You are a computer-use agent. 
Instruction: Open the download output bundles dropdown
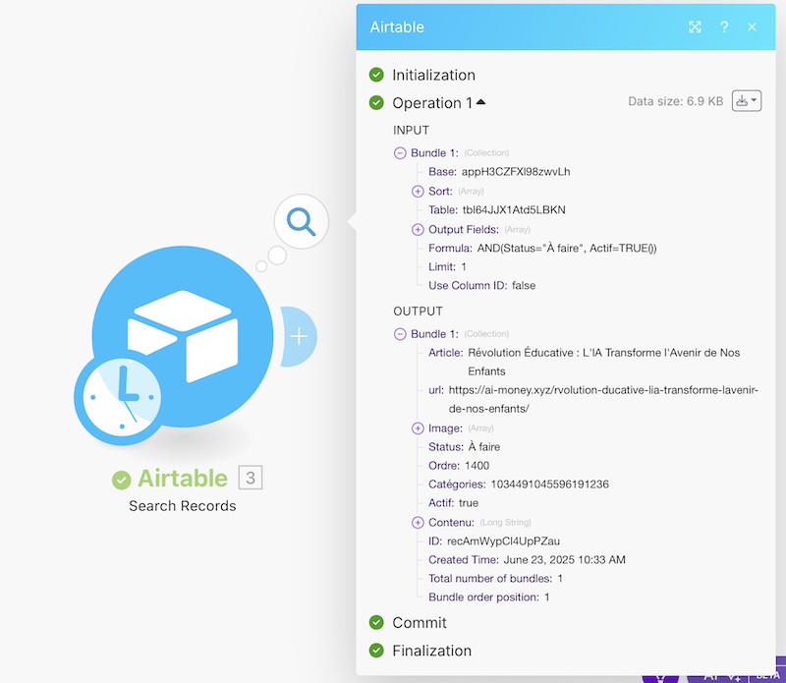click(x=747, y=101)
